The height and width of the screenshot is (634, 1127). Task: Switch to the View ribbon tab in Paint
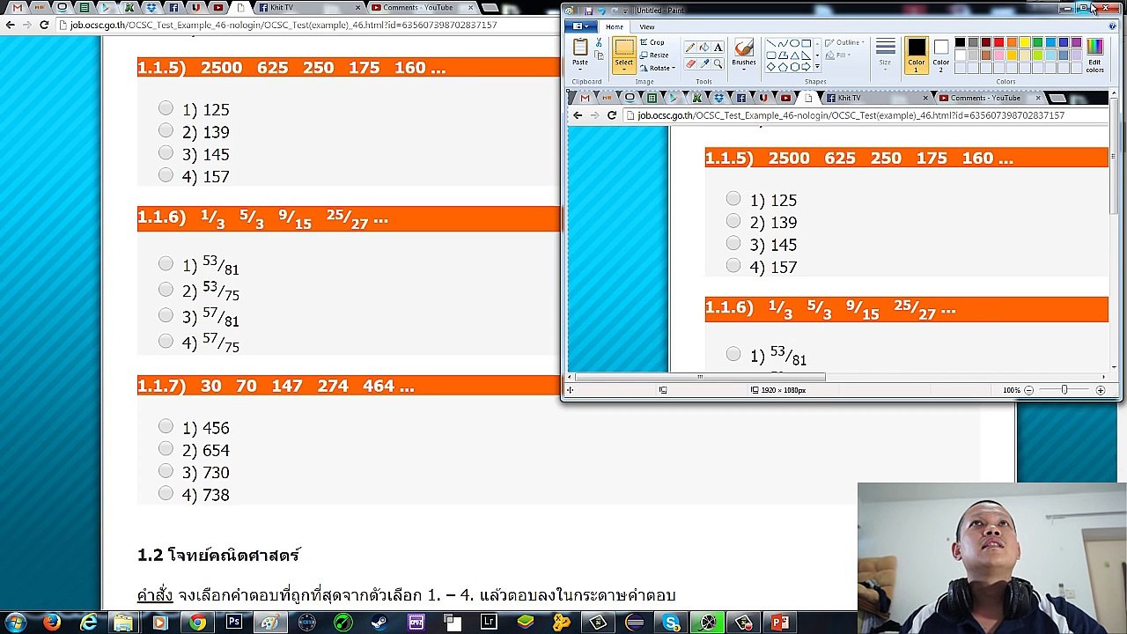coord(647,26)
